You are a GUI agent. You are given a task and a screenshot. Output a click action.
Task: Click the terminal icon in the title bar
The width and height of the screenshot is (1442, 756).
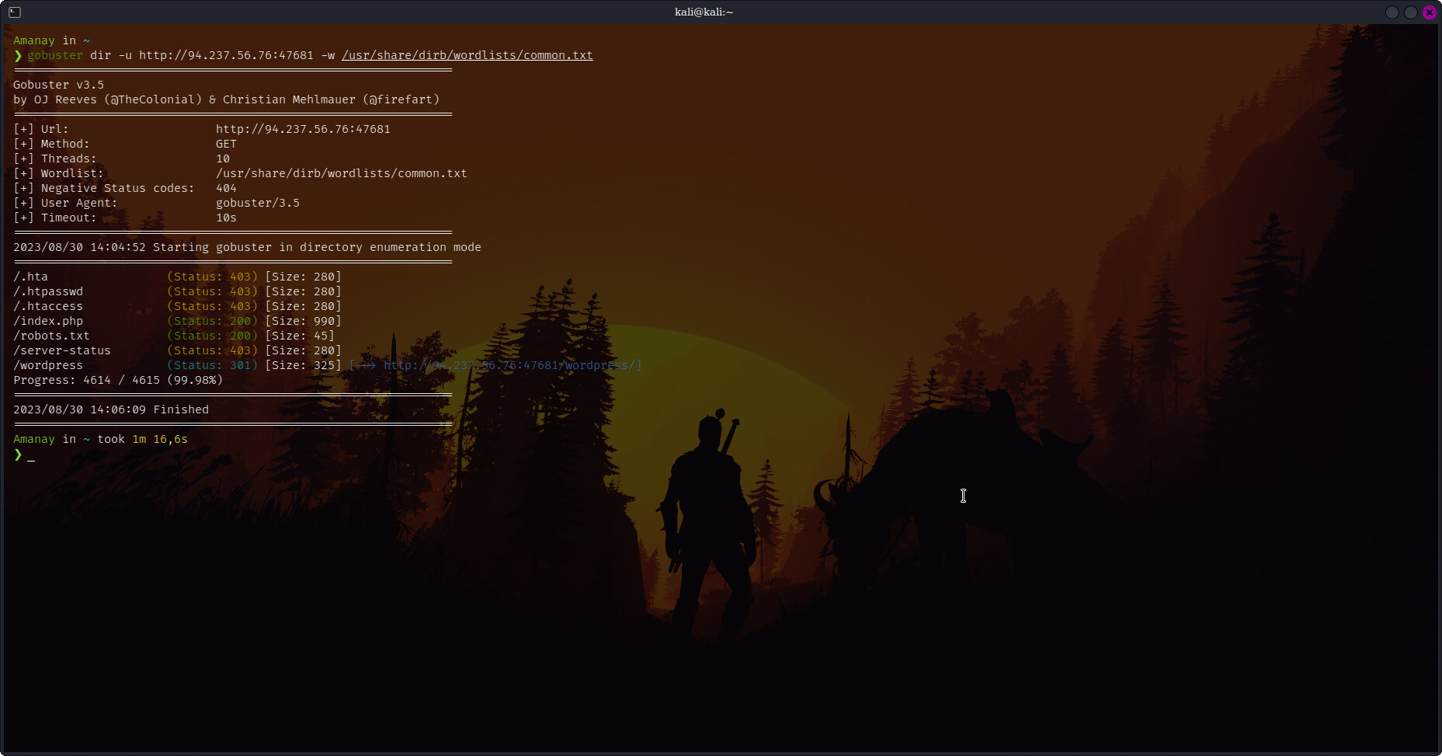[x=15, y=12]
